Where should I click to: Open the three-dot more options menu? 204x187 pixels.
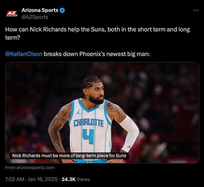pyautogui.click(x=196, y=10)
